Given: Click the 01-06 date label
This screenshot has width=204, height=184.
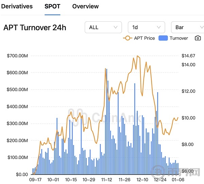Looking at the screenshot, I should [178, 180].
